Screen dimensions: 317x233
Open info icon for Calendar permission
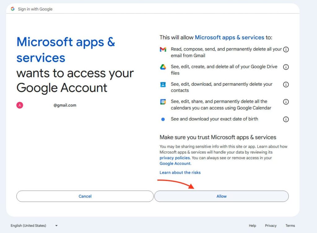point(286,102)
